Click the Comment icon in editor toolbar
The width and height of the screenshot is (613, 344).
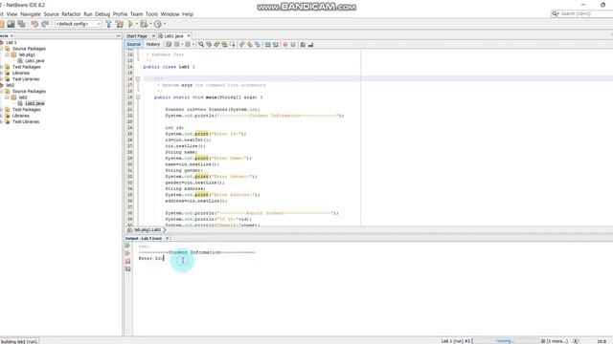pyautogui.click(x=303, y=45)
